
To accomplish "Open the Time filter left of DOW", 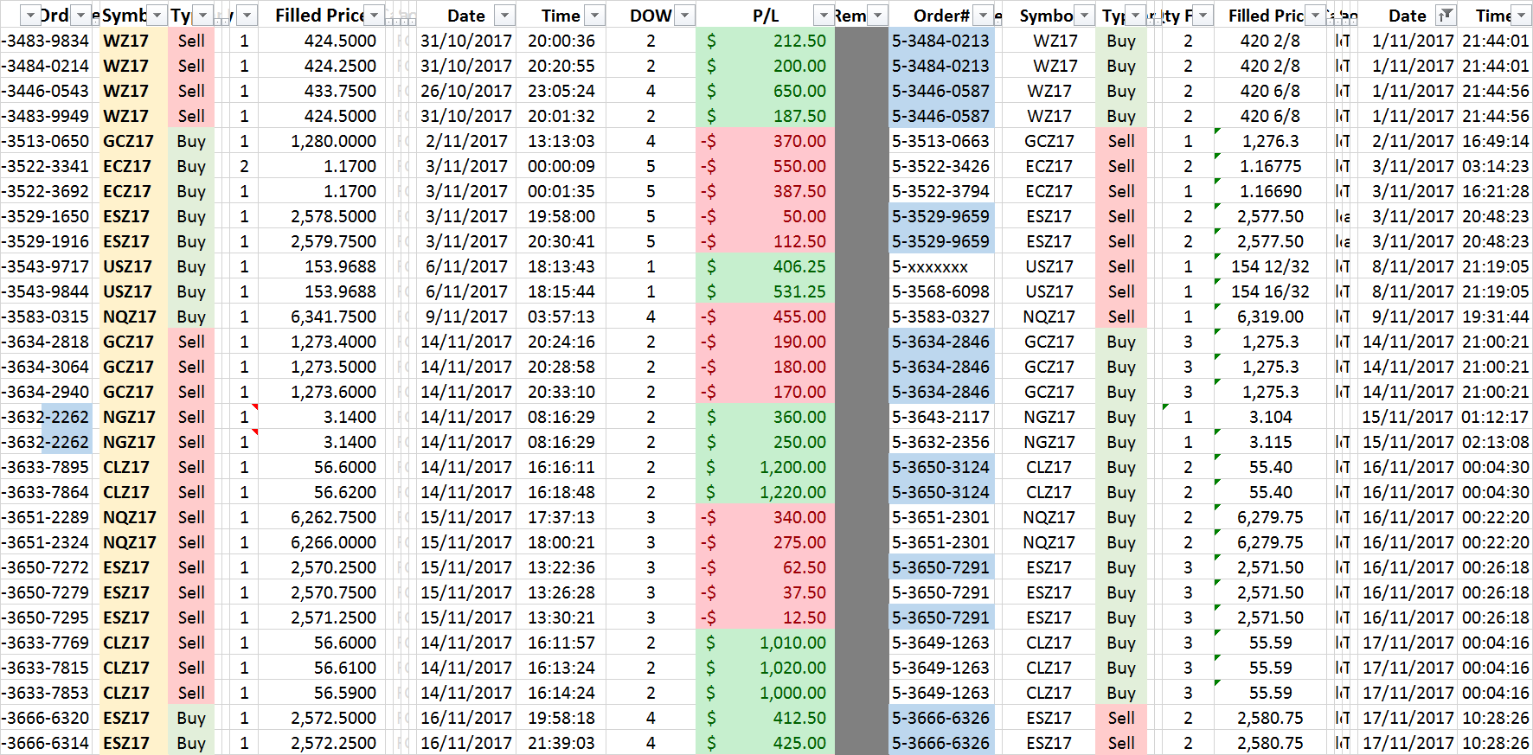I will point(595,16).
